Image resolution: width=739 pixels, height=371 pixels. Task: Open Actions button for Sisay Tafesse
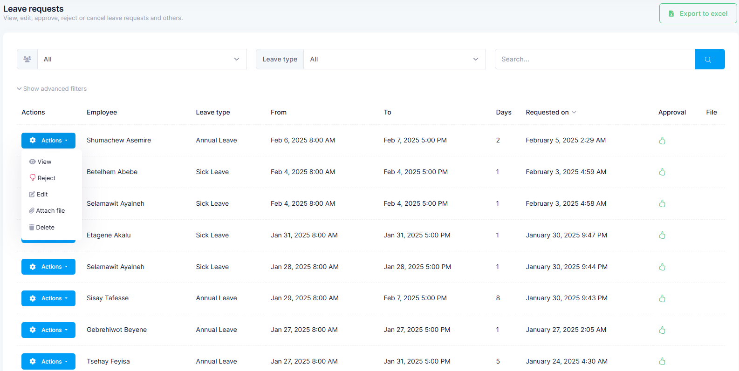click(x=48, y=298)
